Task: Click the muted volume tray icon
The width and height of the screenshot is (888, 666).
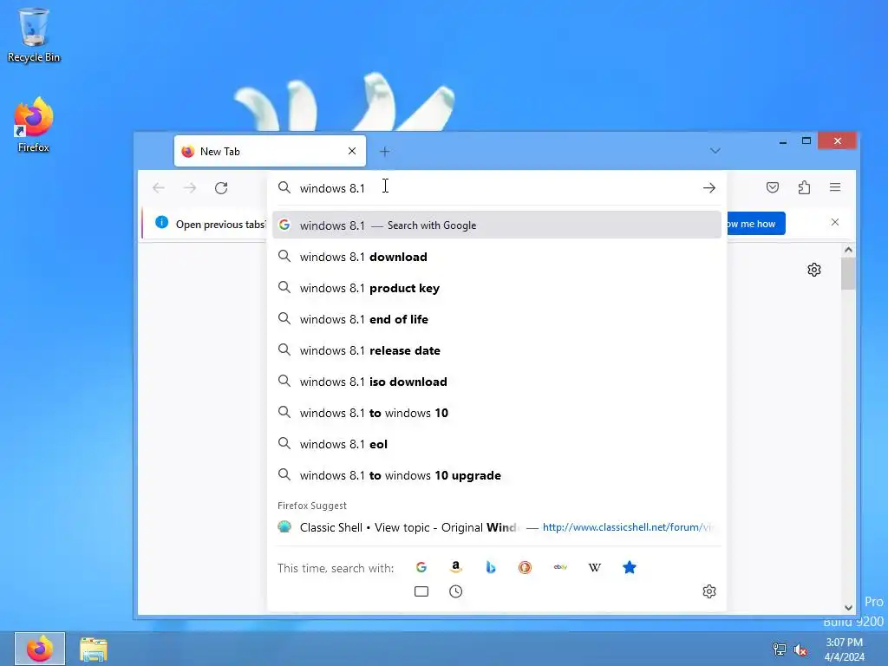Action: coord(800,650)
